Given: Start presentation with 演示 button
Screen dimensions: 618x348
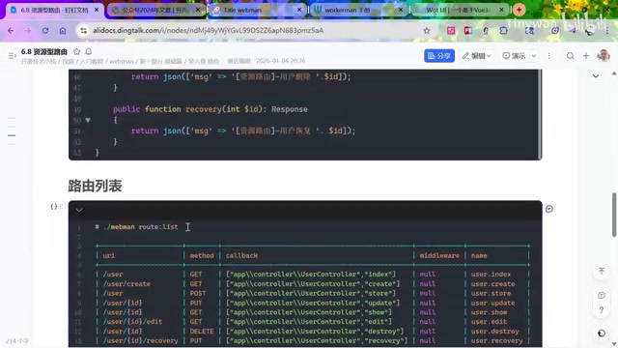Looking at the screenshot, I should point(514,56).
